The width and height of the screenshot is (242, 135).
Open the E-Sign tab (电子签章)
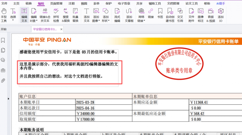click(x=124, y=4)
